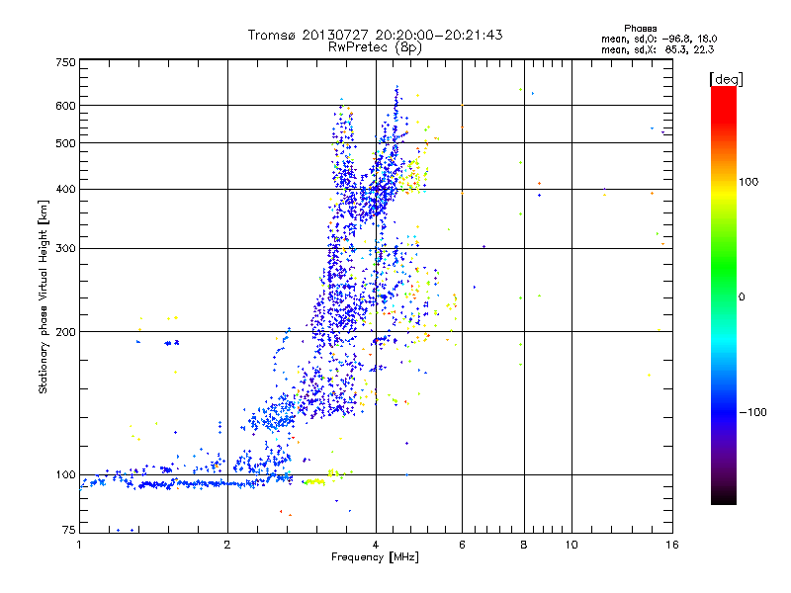Select the 'mean, sd,O: -96.8, 18.0' line
Image resolution: width=791 pixels, height=593 pixels.
coord(659,39)
